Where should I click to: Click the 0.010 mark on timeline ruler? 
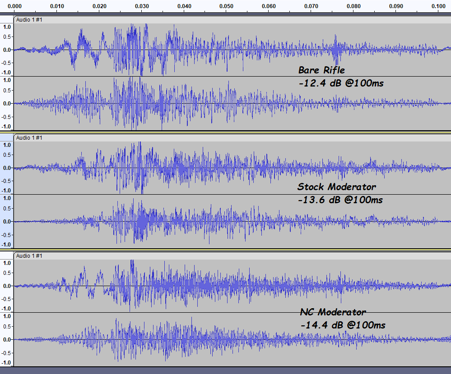57,6
